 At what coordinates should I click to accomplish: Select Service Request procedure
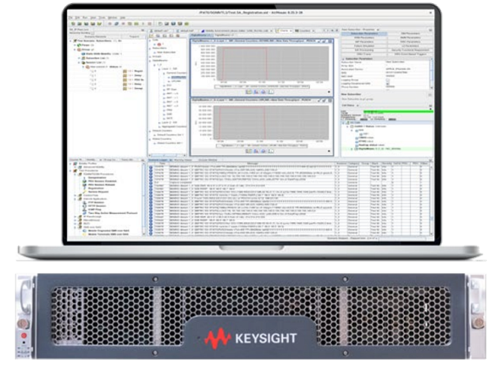(x=98, y=192)
